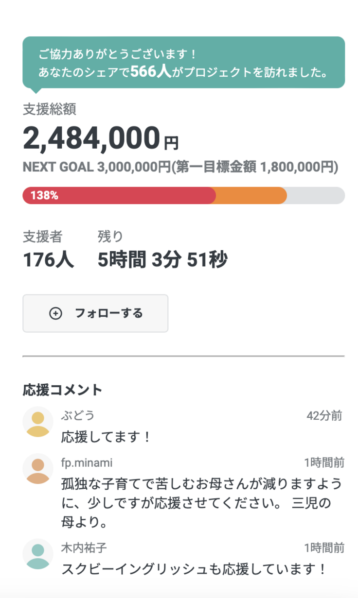Click the remaining time countdown
The height and width of the screenshot is (598, 358).
click(162, 260)
